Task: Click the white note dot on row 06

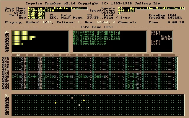Action: (x=89, y=107)
